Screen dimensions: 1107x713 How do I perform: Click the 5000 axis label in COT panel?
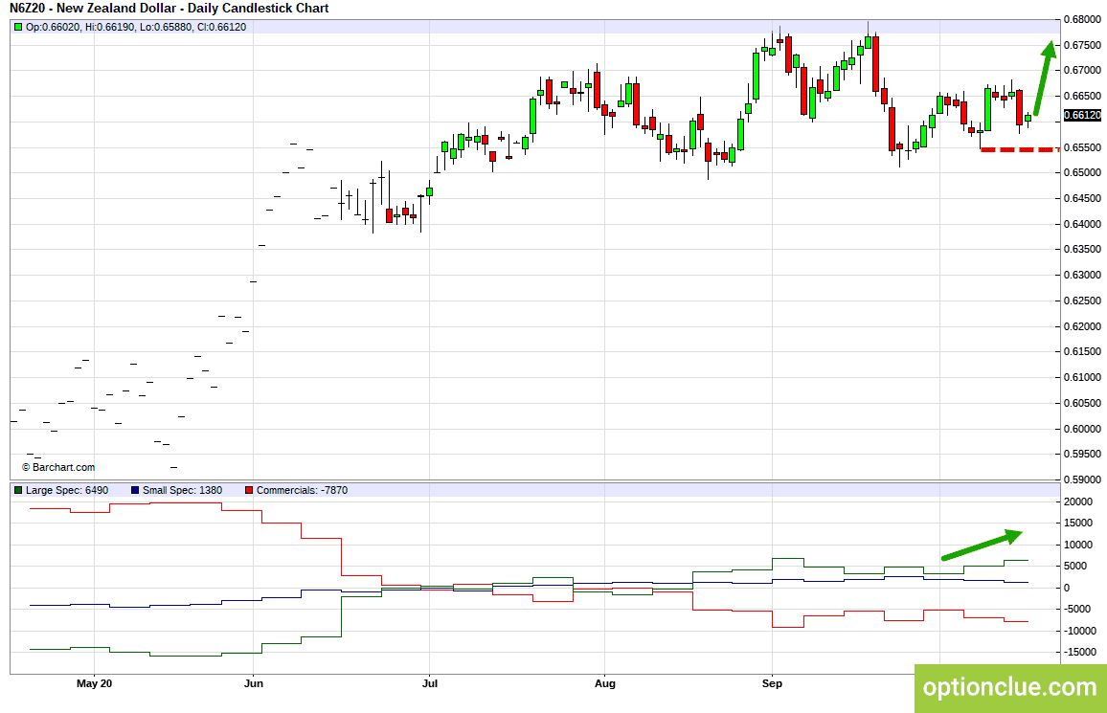tap(1075, 567)
